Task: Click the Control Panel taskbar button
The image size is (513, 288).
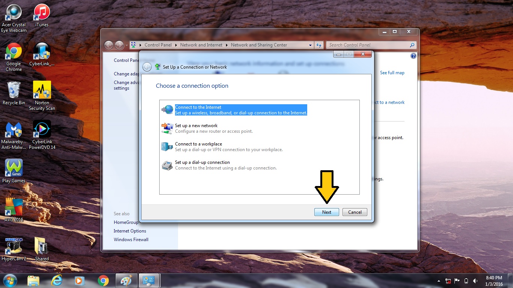Action: 149,280
